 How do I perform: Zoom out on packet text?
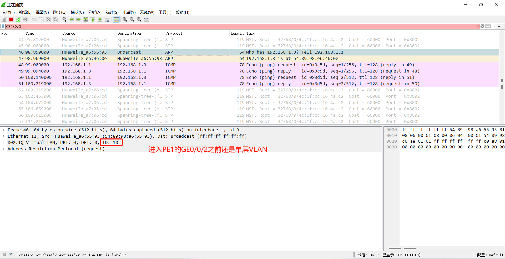coord(132,19)
